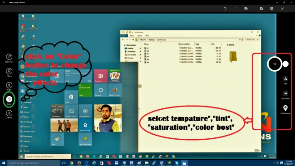The width and height of the screenshot is (295, 166).
Task: Open the Basic fixes category
Action: 9,58
